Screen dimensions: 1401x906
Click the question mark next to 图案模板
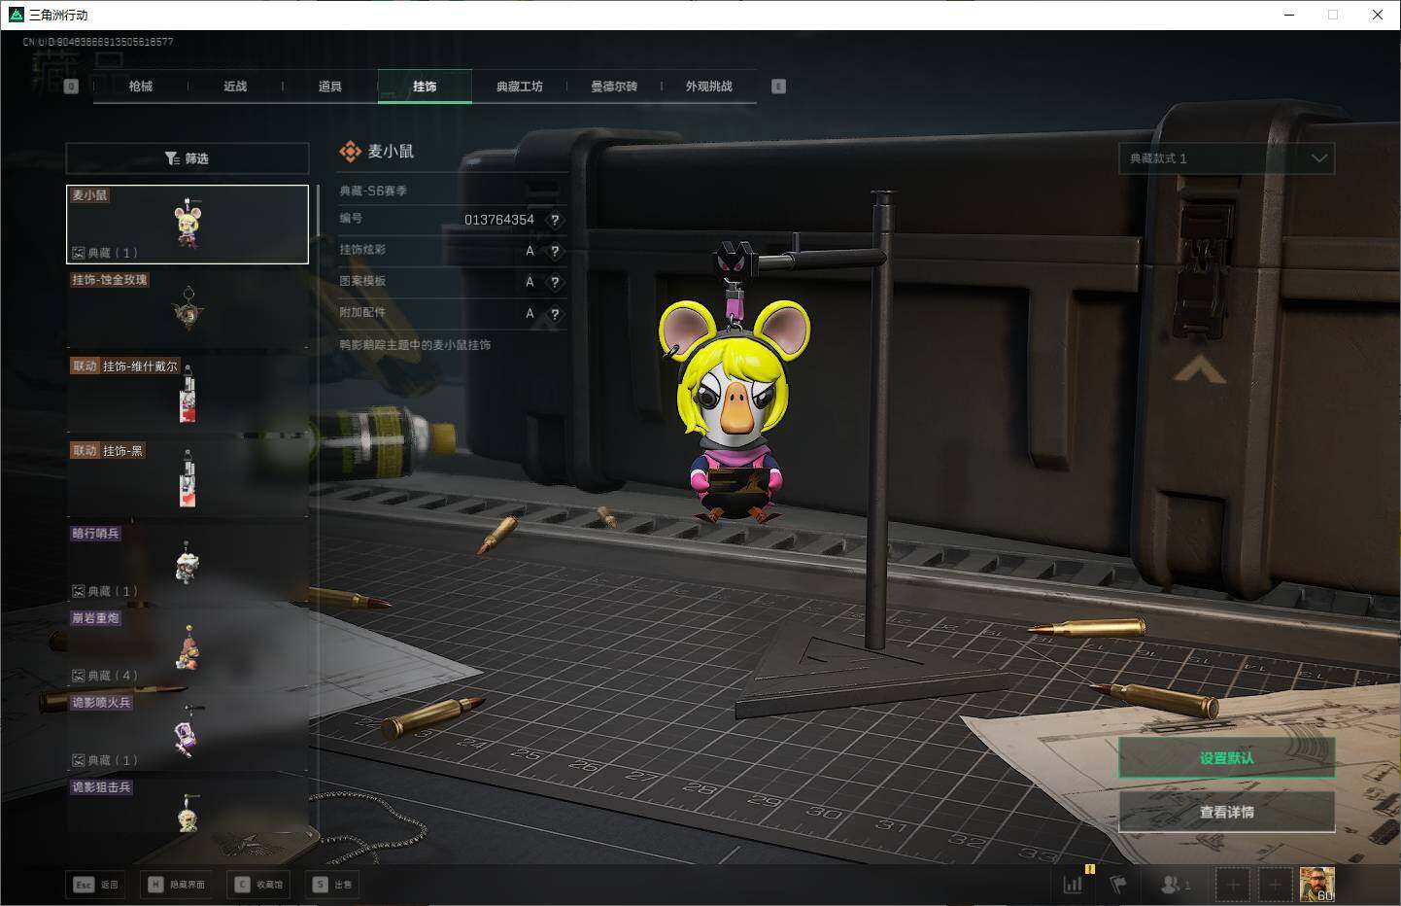pyautogui.click(x=555, y=282)
